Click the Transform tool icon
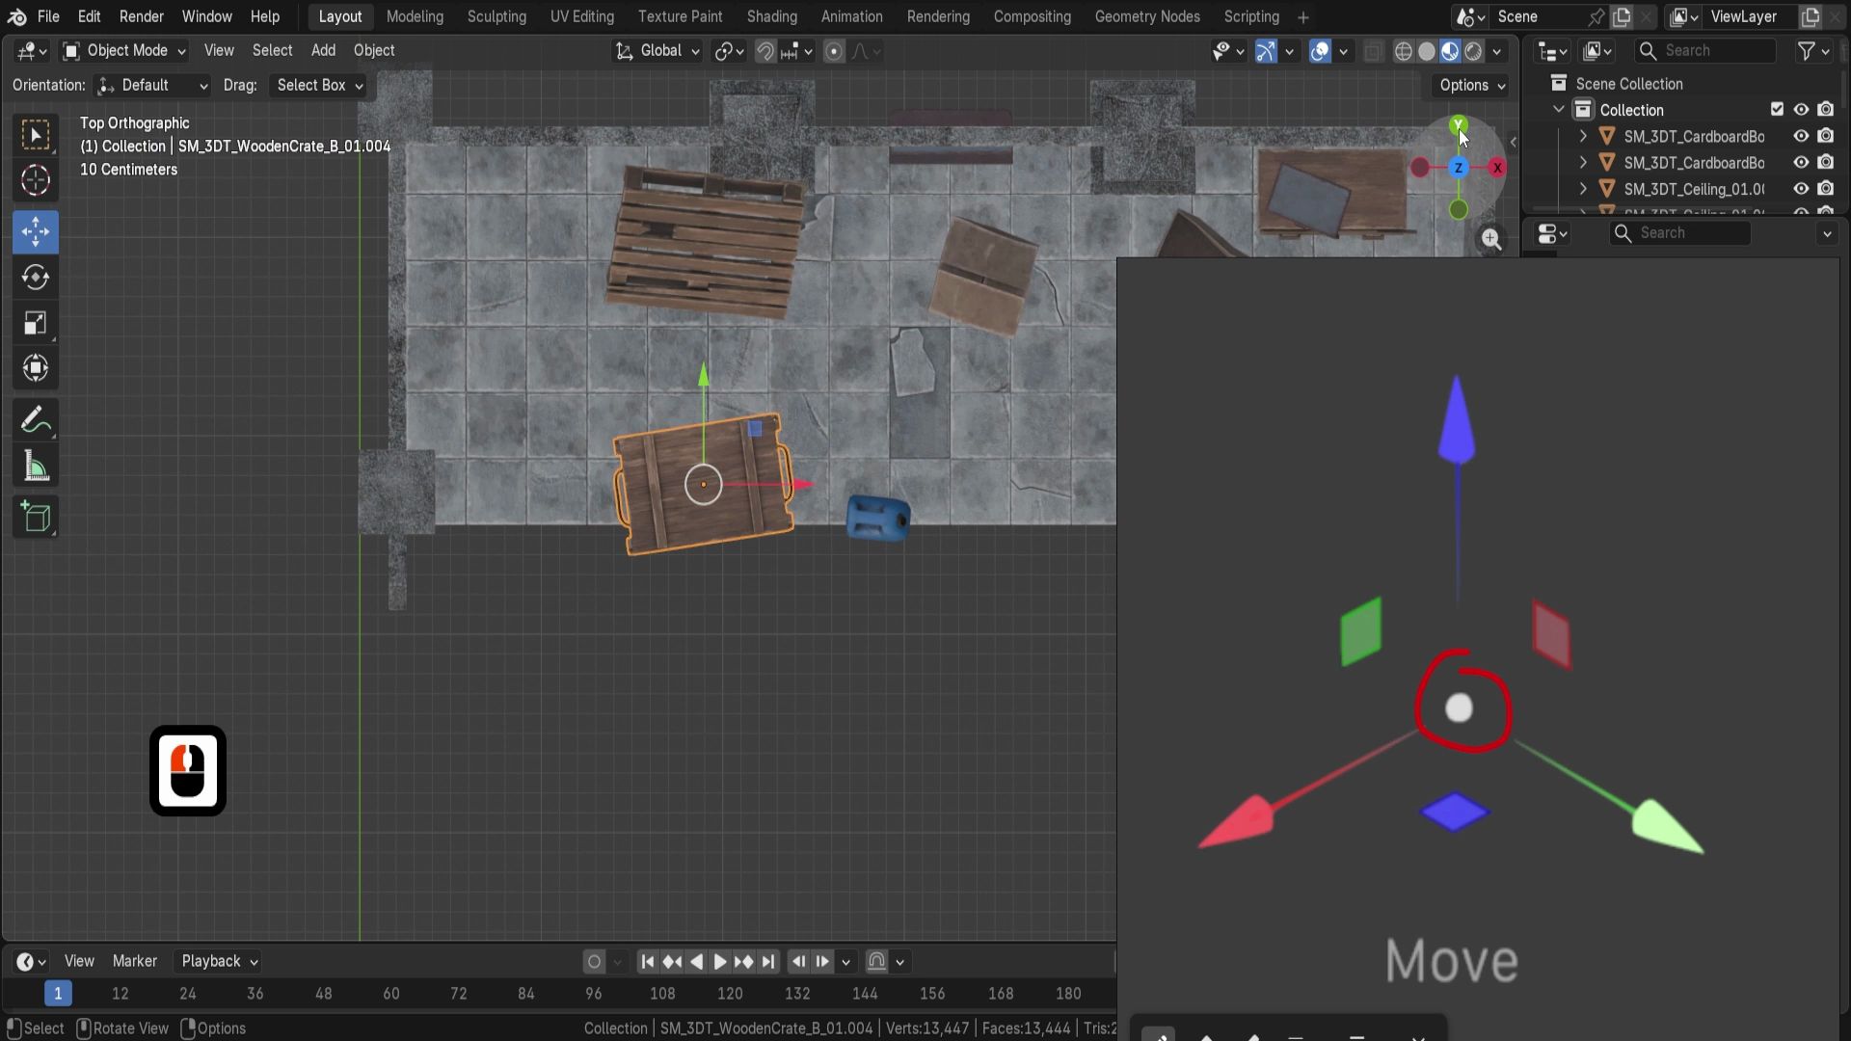Image resolution: width=1851 pixels, height=1041 pixels. 36,368
